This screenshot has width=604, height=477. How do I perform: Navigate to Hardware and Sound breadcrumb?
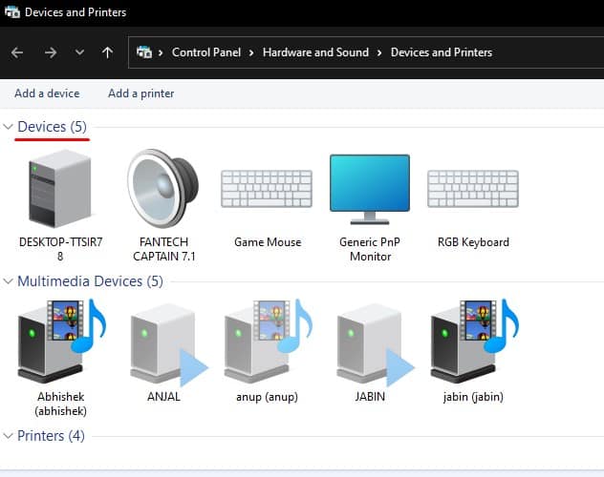[x=315, y=52]
